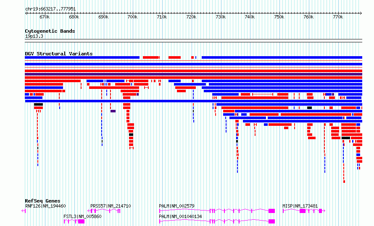Click the 670k ruler label
The width and height of the screenshot is (374, 226).
(45, 17)
